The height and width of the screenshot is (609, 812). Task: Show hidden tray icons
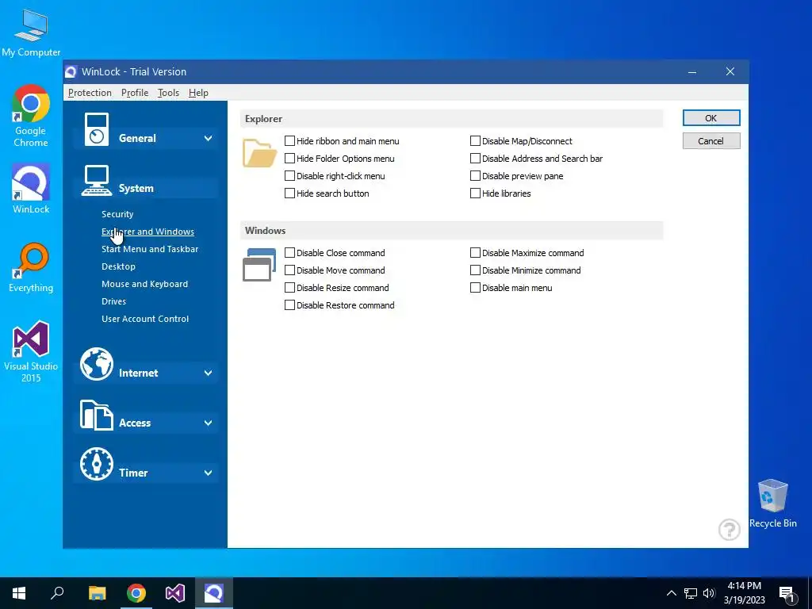[x=671, y=593]
